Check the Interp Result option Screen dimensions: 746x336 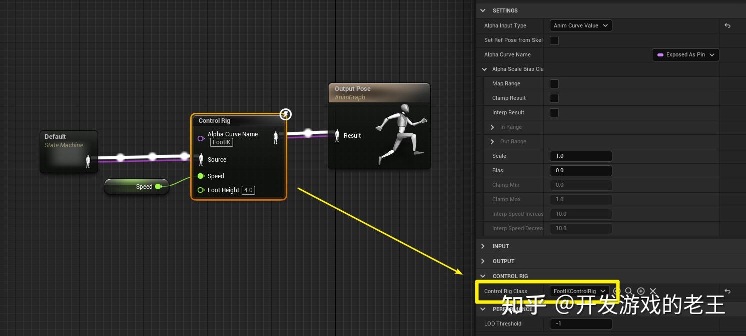click(554, 113)
